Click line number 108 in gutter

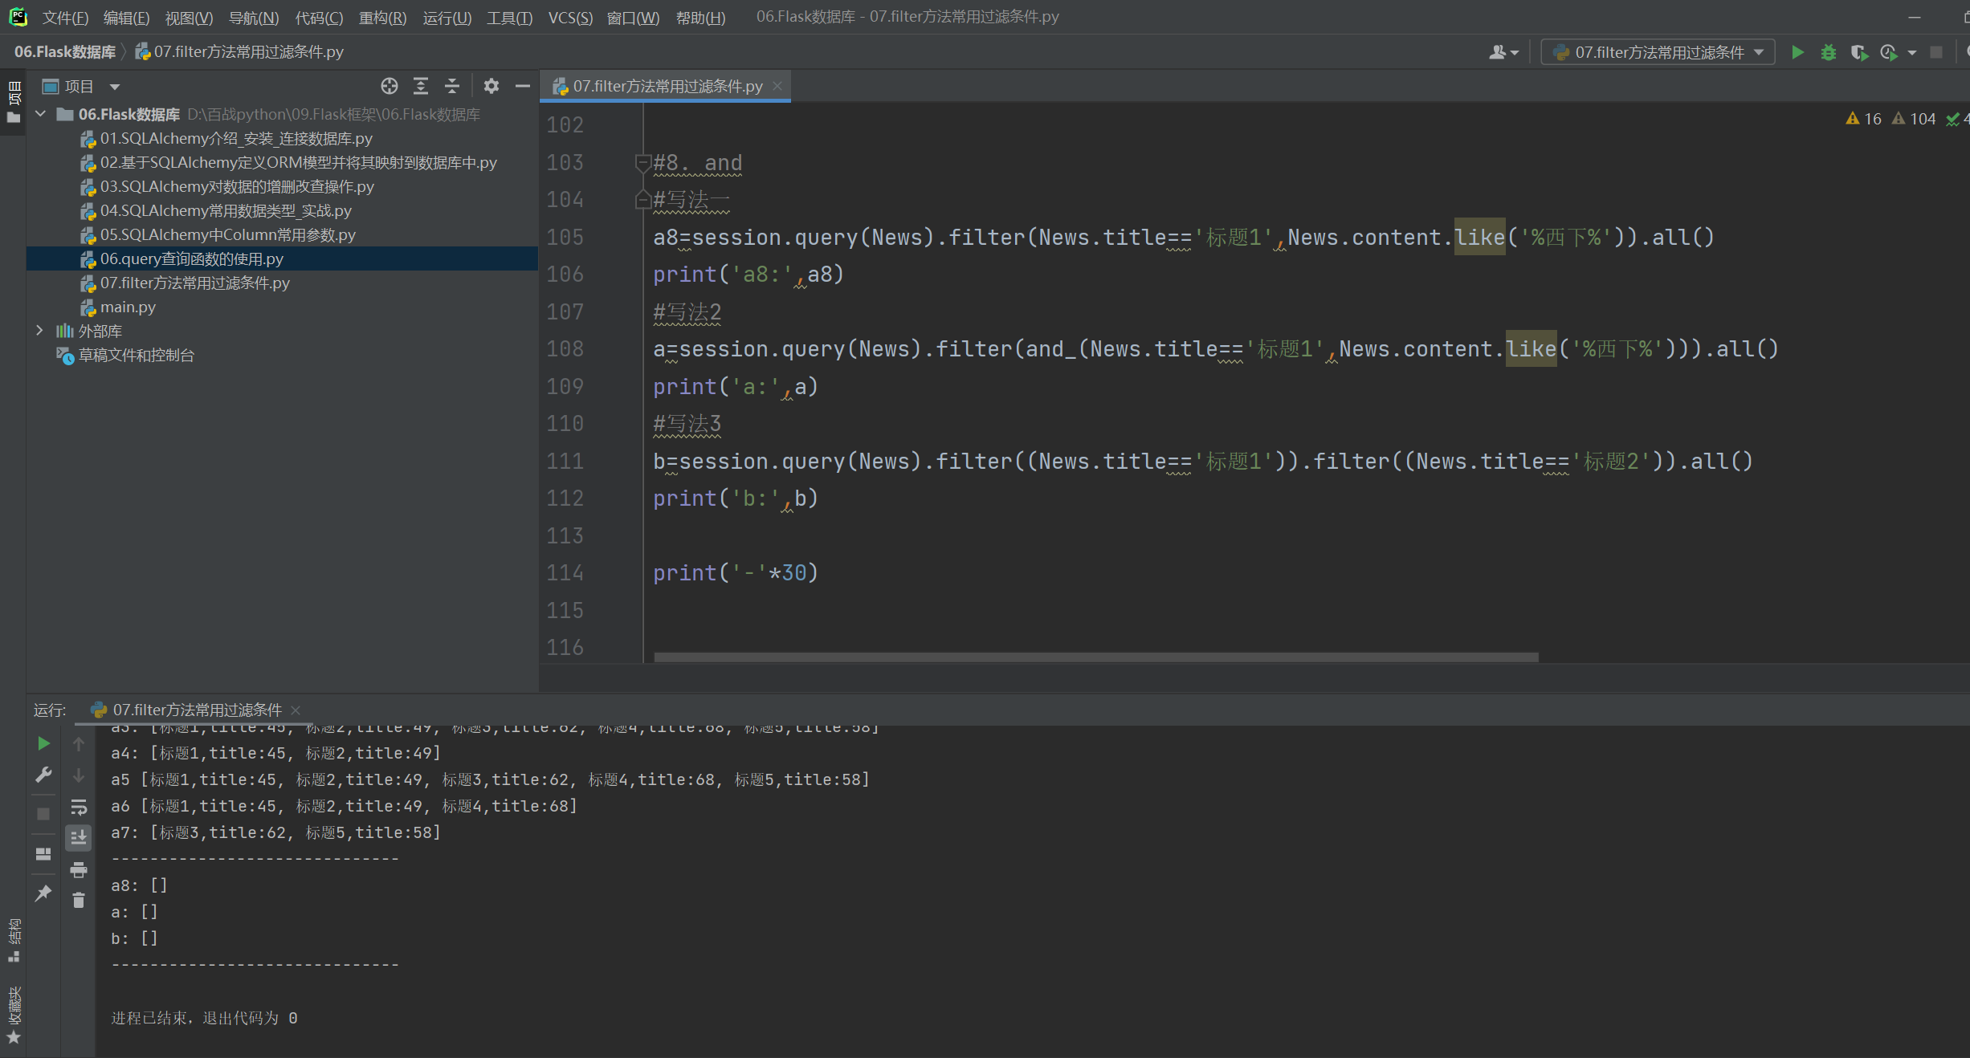(565, 348)
